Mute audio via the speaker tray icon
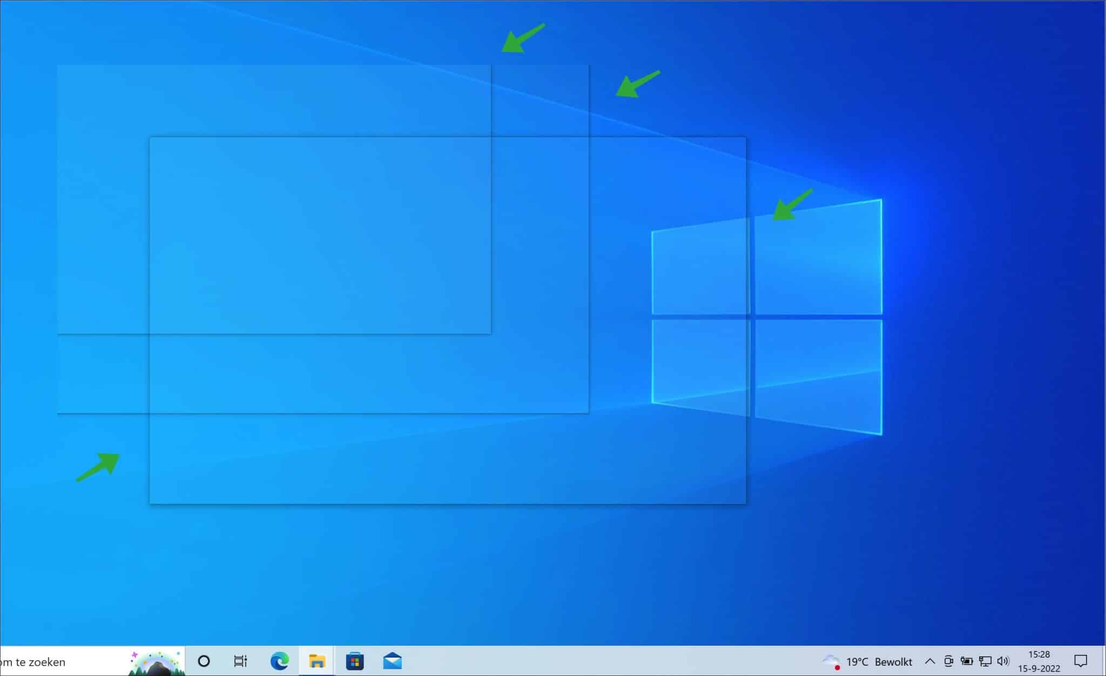 point(1003,661)
